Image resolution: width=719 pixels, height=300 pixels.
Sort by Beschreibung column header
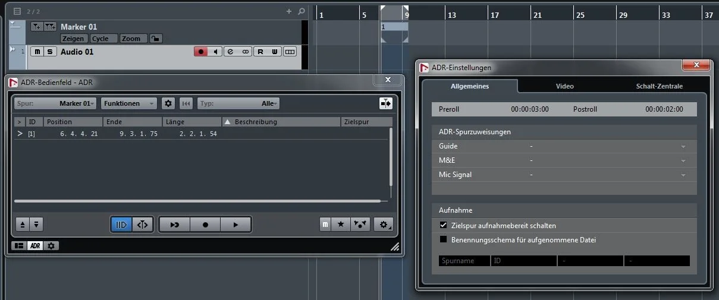(x=281, y=122)
